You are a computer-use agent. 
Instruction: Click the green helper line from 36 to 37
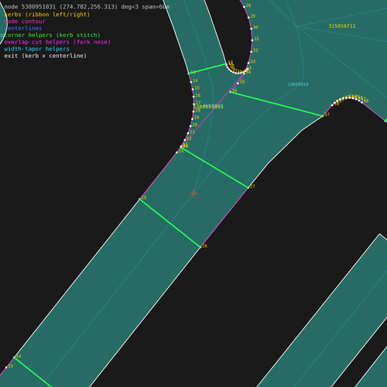click(276, 104)
